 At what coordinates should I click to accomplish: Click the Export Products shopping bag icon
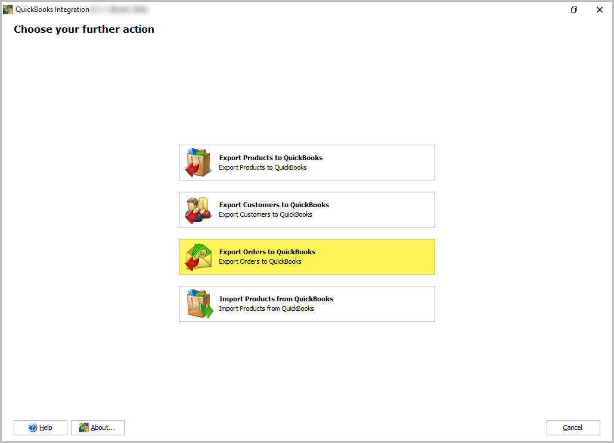coord(199,163)
